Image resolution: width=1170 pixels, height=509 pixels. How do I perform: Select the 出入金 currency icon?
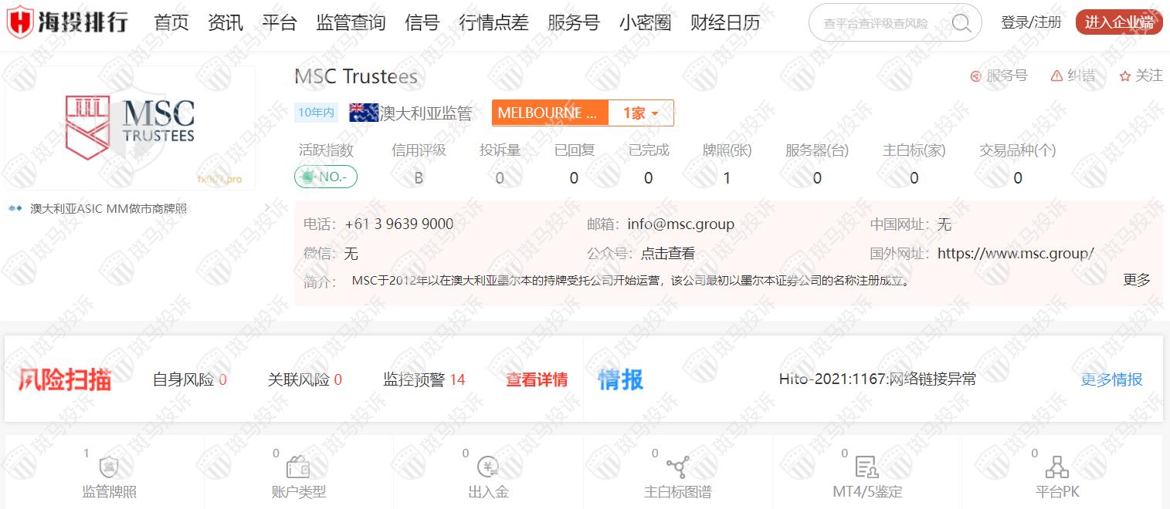pos(488,467)
